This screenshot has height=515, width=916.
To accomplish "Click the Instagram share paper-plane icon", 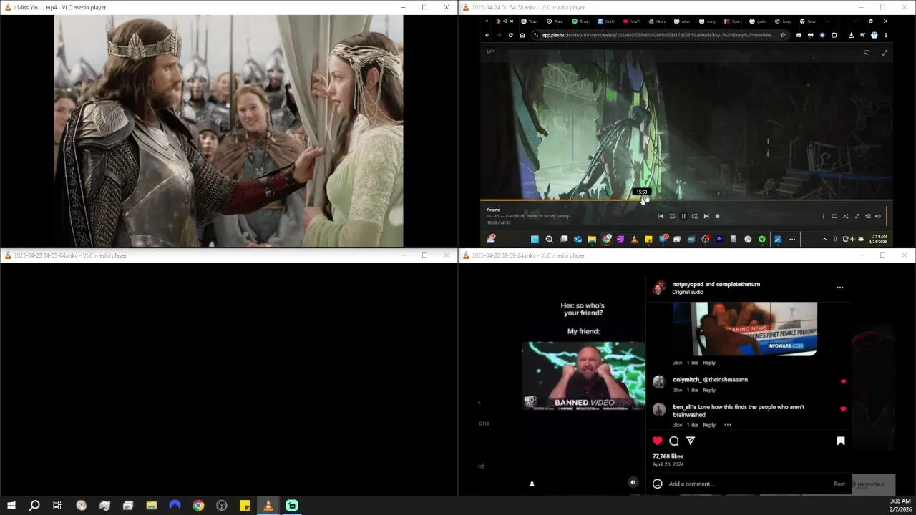I will (x=691, y=441).
